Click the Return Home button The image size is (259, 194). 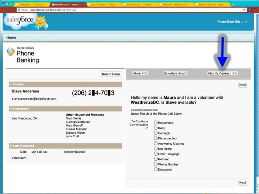[x=111, y=74]
